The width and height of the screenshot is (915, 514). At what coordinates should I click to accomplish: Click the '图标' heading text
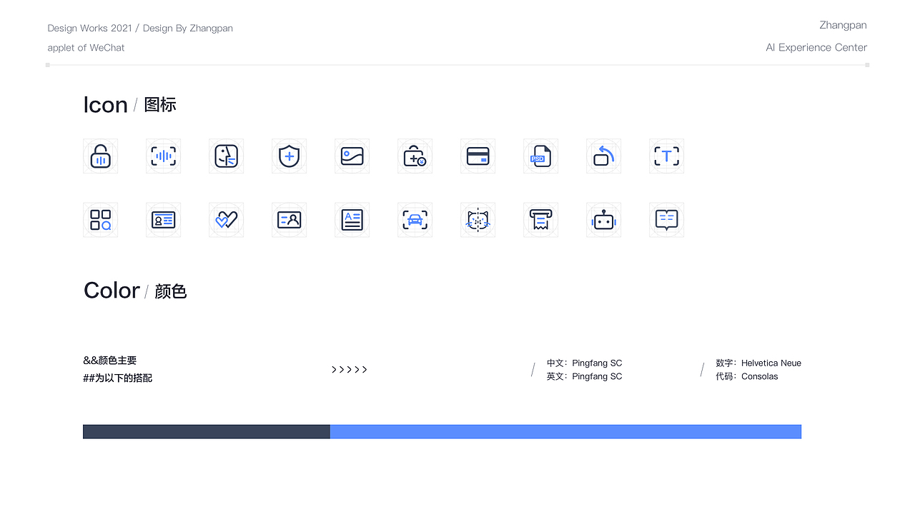[160, 105]
